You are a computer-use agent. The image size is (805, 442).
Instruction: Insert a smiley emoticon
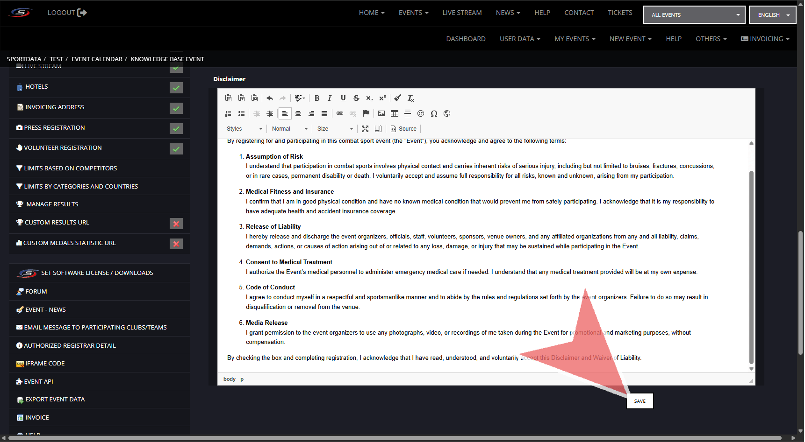coord(421,113)
